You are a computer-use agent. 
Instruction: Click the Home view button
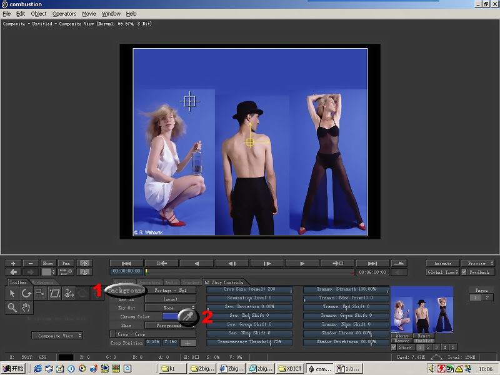click(48, 263)
